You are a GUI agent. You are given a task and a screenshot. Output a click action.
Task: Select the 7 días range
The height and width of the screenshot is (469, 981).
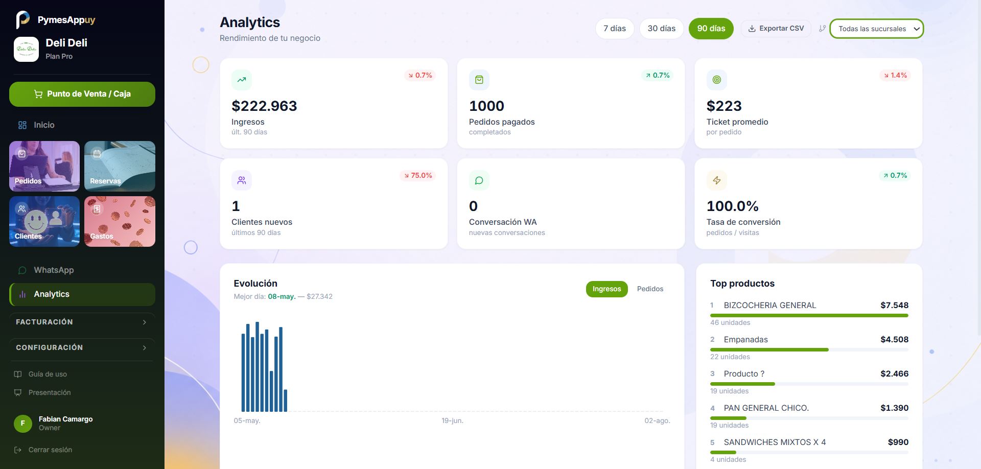click(x=615, y=29)
